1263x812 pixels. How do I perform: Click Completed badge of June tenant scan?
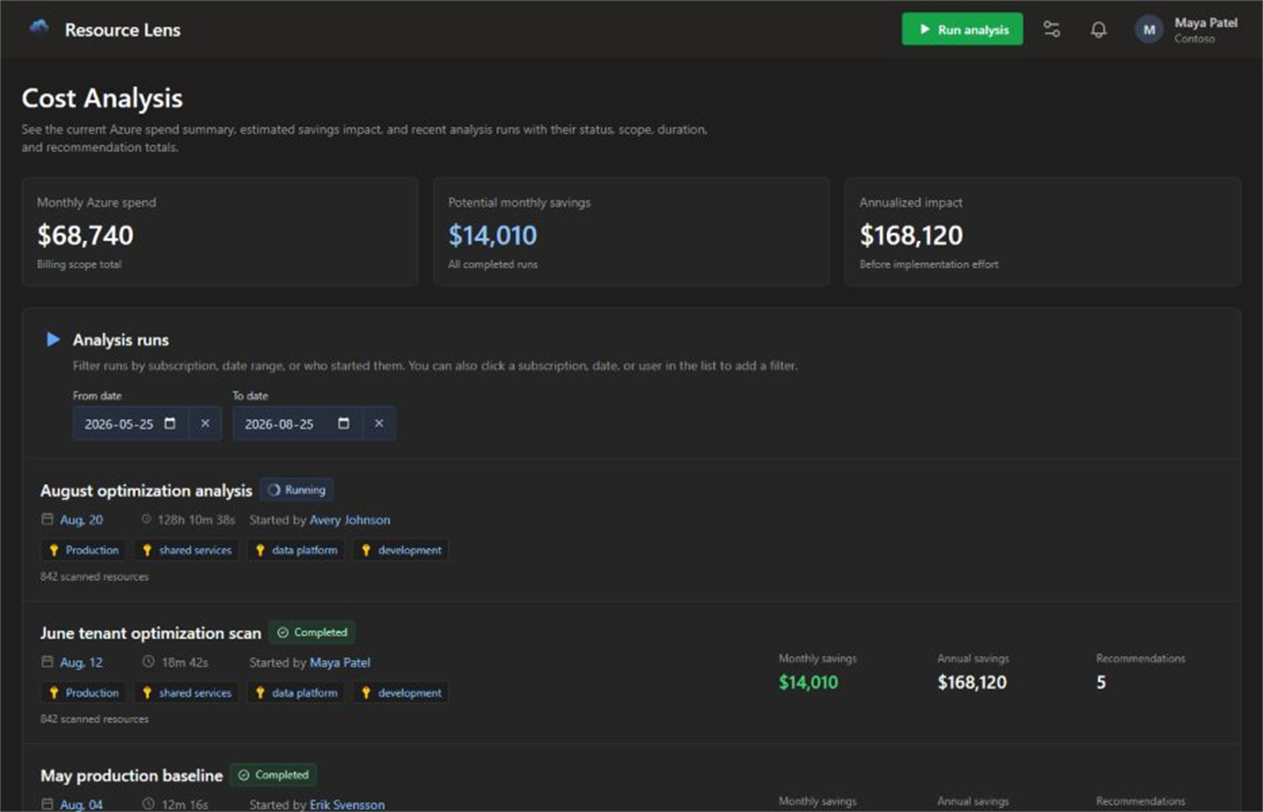coord(312,632)
